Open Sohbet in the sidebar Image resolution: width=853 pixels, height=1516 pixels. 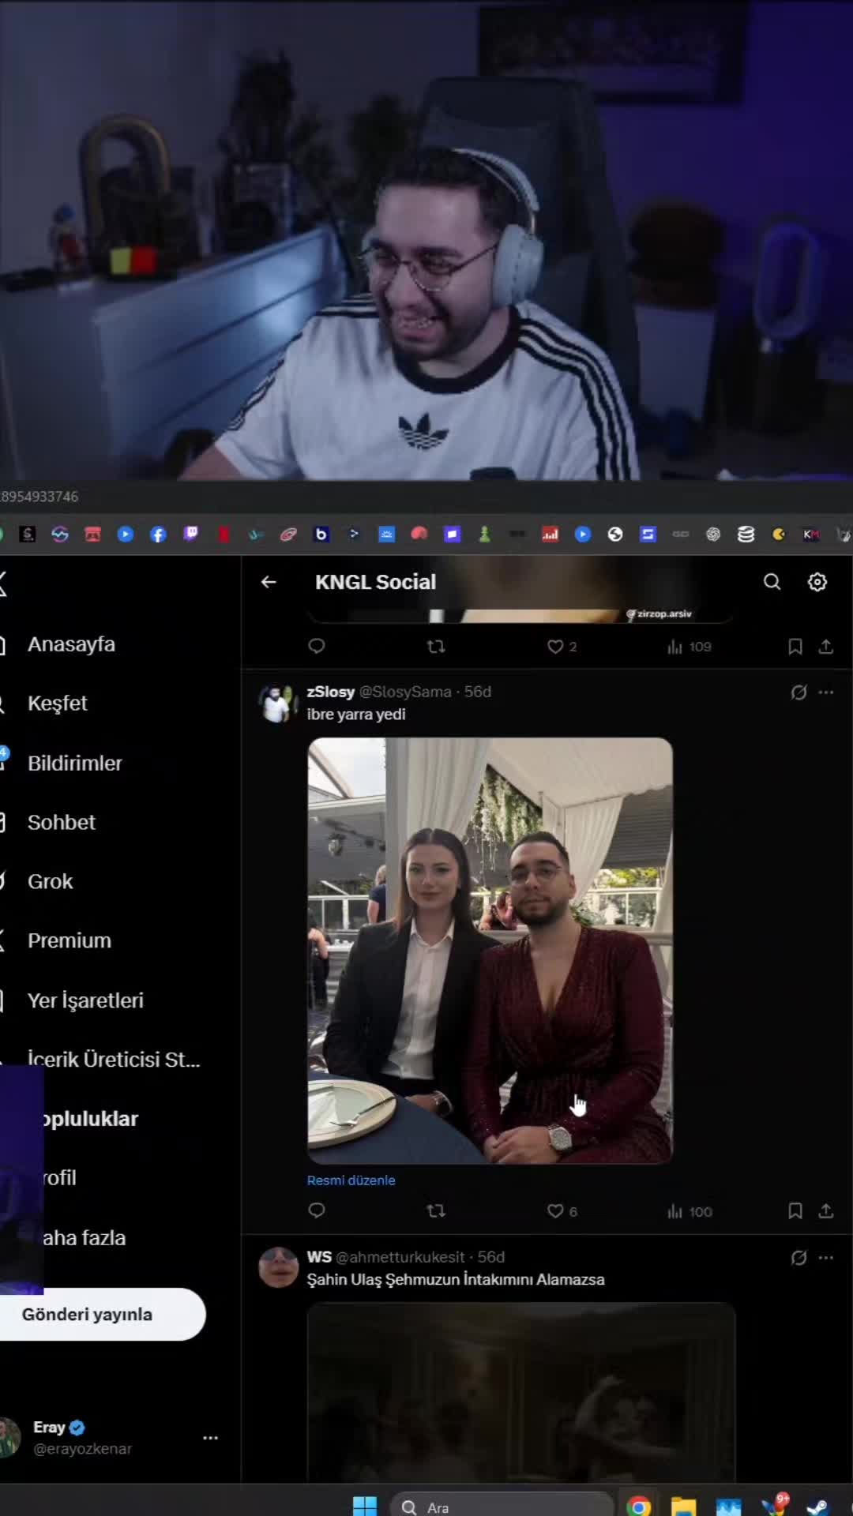61,823
